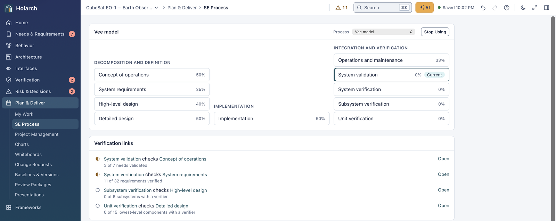Open Risk & Decisions in the sidebar
This screenshot has height=221, width=556.
[40, 91]
